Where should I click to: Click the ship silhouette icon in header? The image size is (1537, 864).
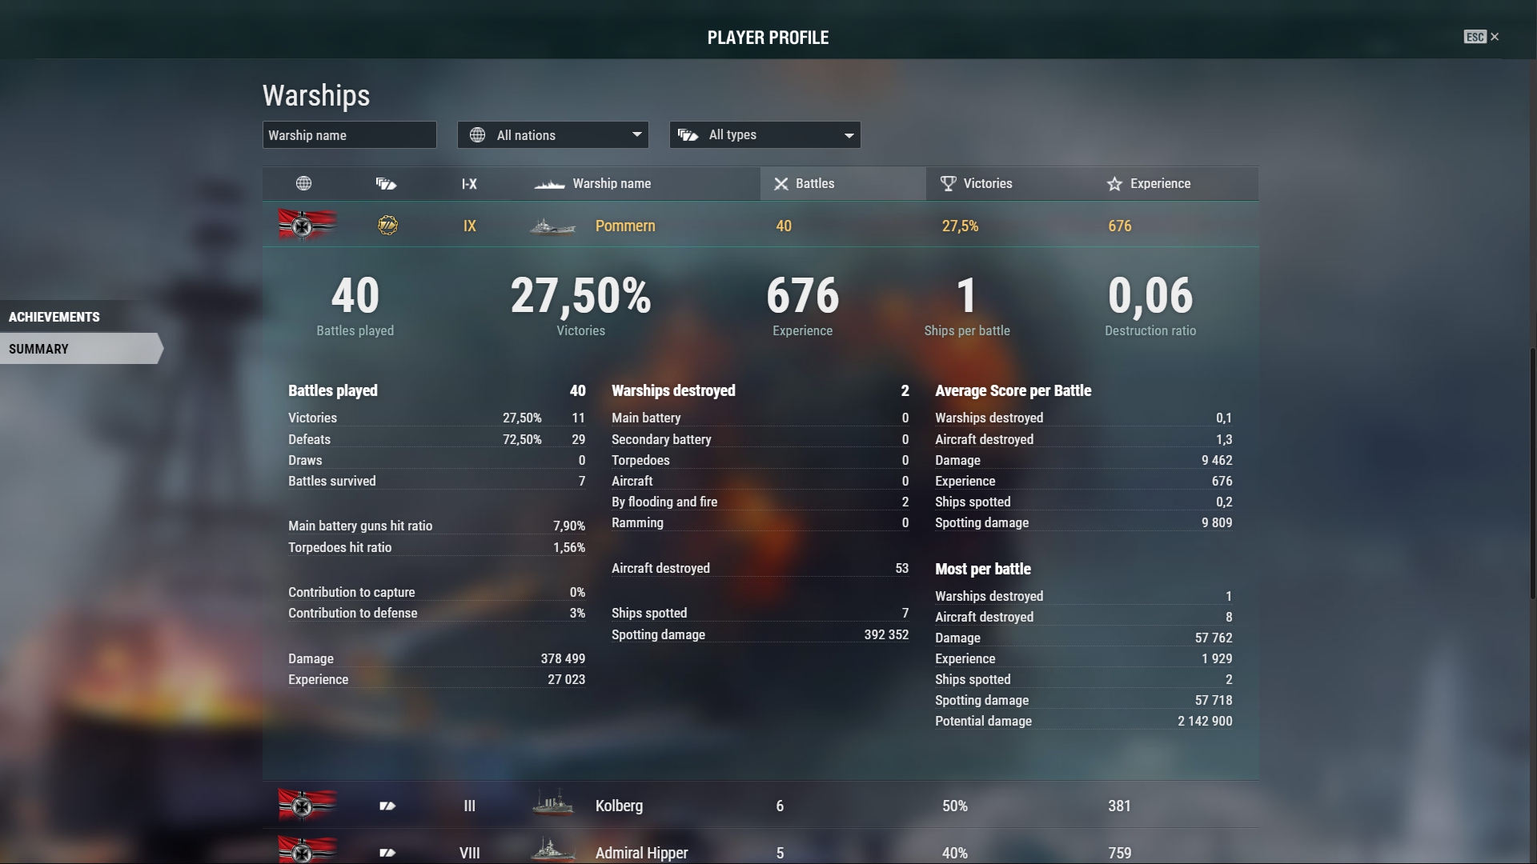pyautogui.click(x=550, y=185)
